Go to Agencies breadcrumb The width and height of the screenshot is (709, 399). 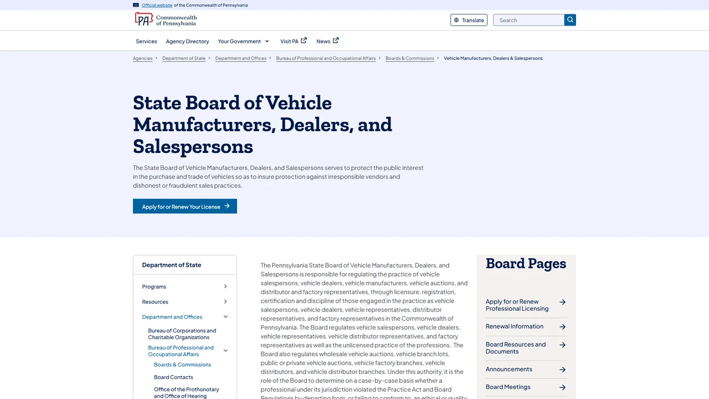pos(142,58)
